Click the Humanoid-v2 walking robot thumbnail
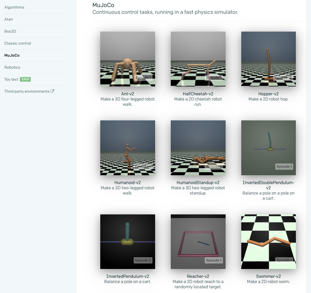This screenshot has height=293, width=311. point(127,148)
